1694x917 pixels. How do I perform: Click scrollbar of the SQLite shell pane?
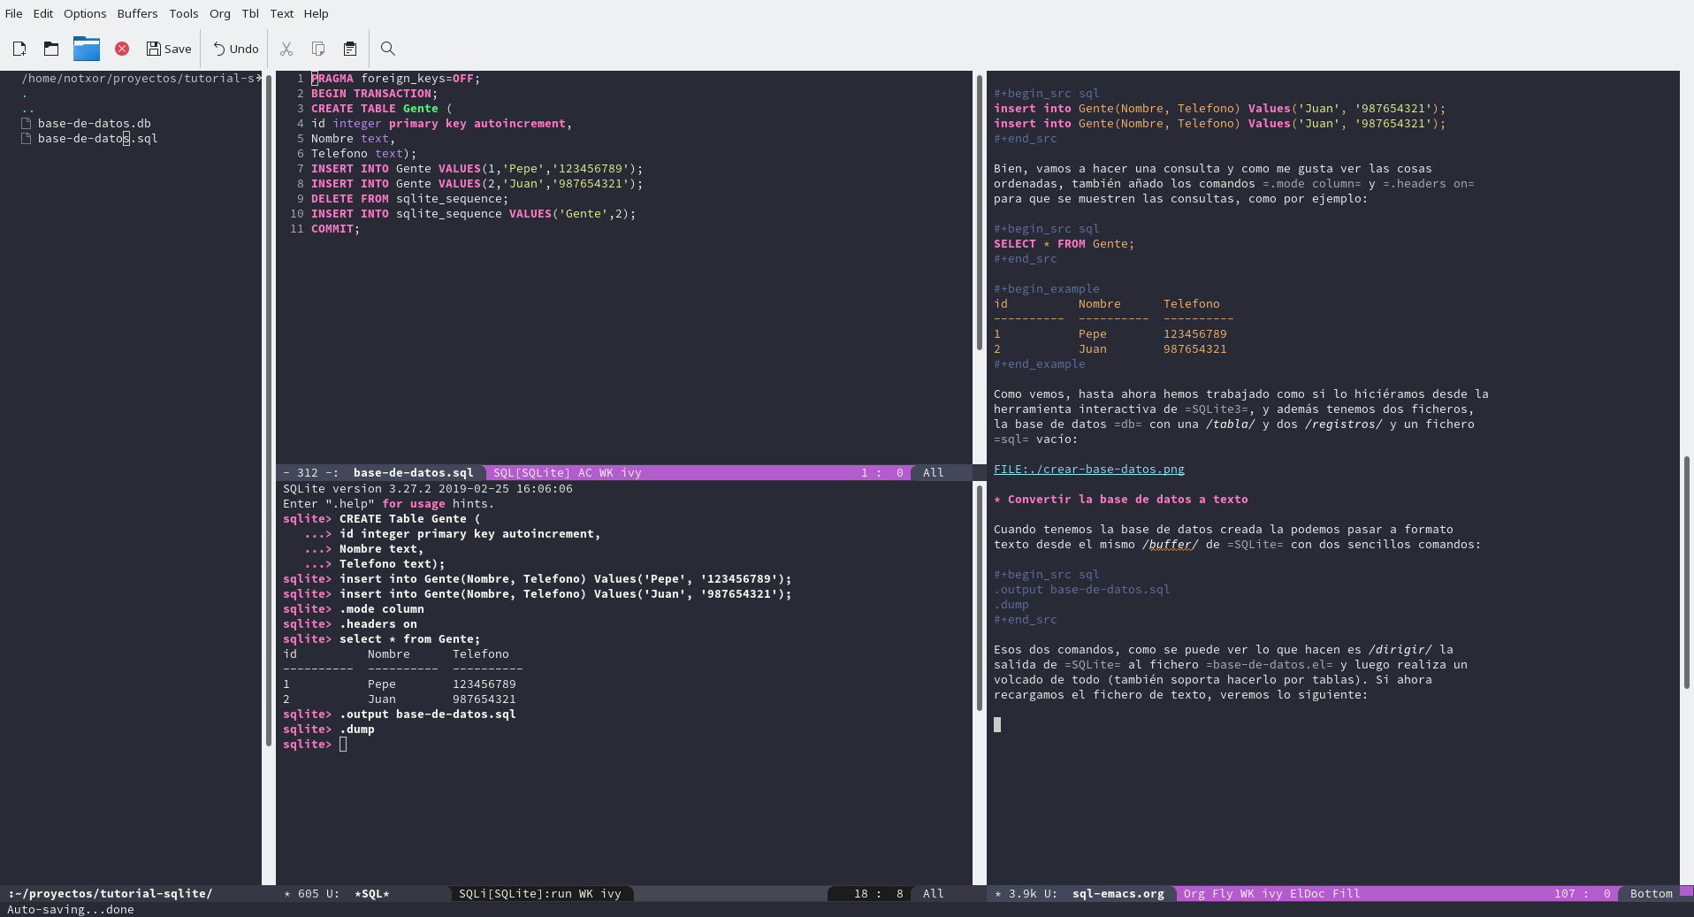(979, 598)
